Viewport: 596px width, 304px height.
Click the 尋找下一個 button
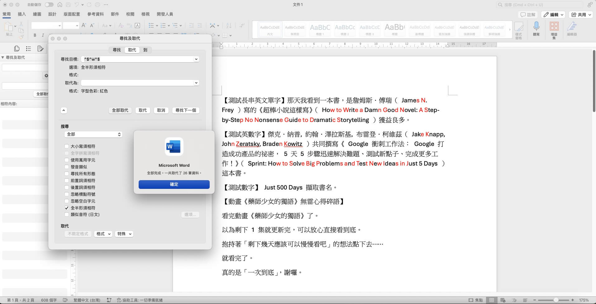186,110
